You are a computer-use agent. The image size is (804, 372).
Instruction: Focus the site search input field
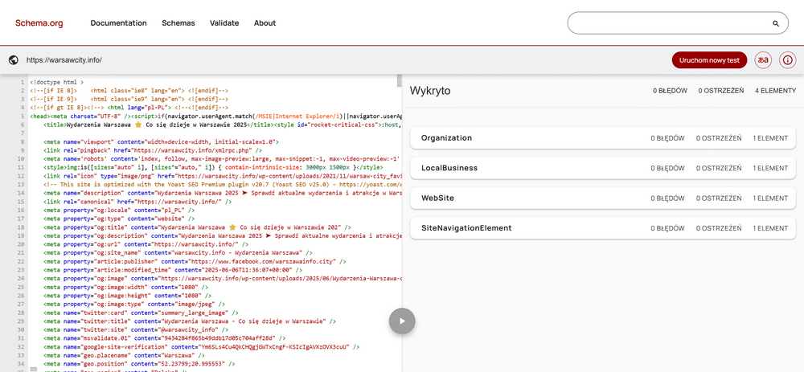coord(671,23)
